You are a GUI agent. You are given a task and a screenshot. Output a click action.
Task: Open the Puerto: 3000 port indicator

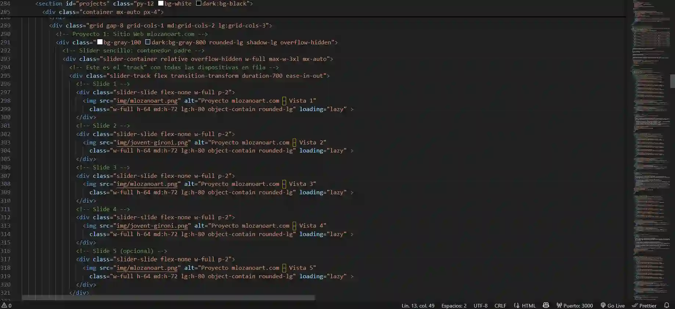pyautogui.click(x=574, y=305)
